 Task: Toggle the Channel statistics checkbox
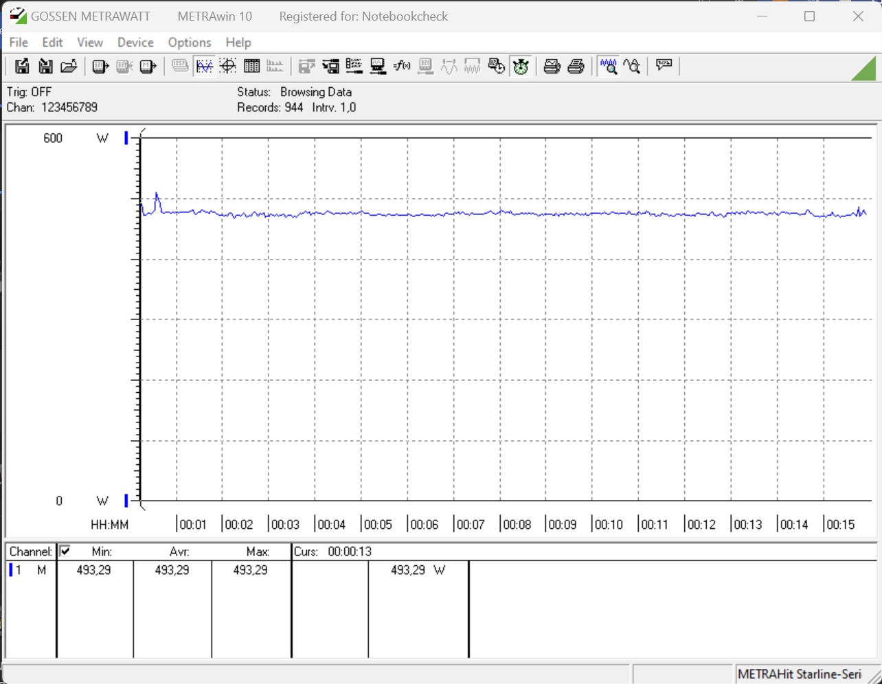tap(65, 551)
